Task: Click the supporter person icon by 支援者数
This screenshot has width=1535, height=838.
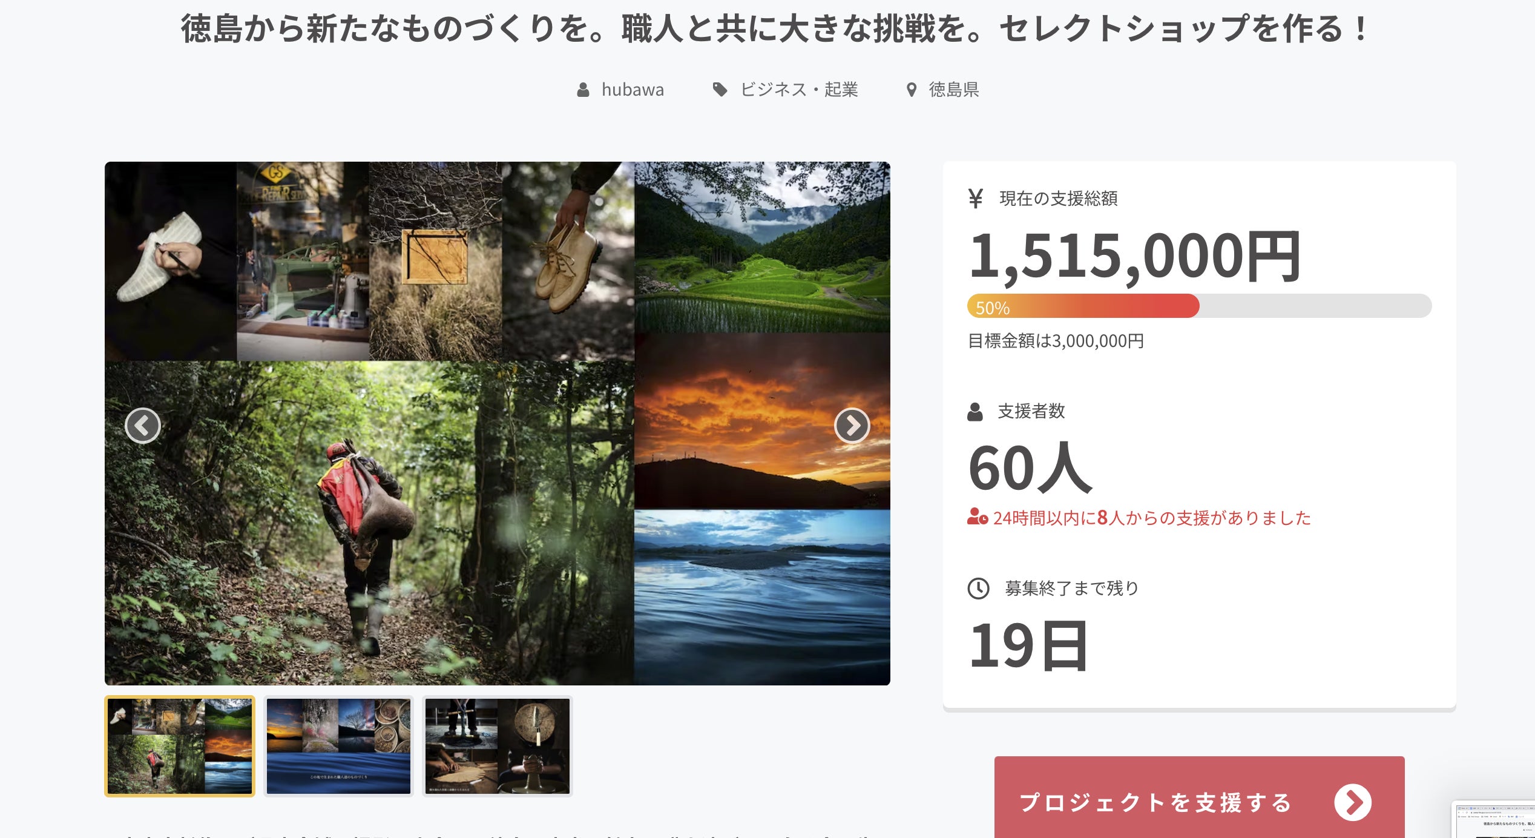Action: pyautogui.click(x=975, y=412)
